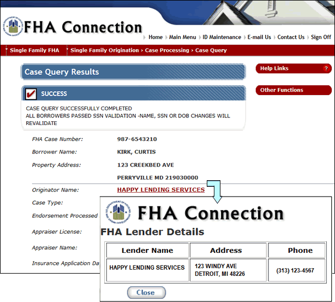Open HAPPY LENDING SERVICES originator link
Image resolution: width=335 pixels, height=302 pixels.
tap(161, 190)
